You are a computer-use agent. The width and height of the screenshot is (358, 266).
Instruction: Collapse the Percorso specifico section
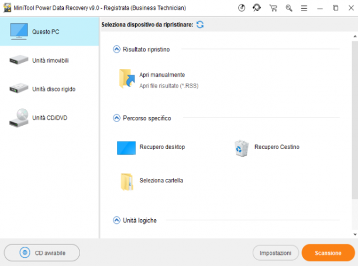tap(116, 118)
